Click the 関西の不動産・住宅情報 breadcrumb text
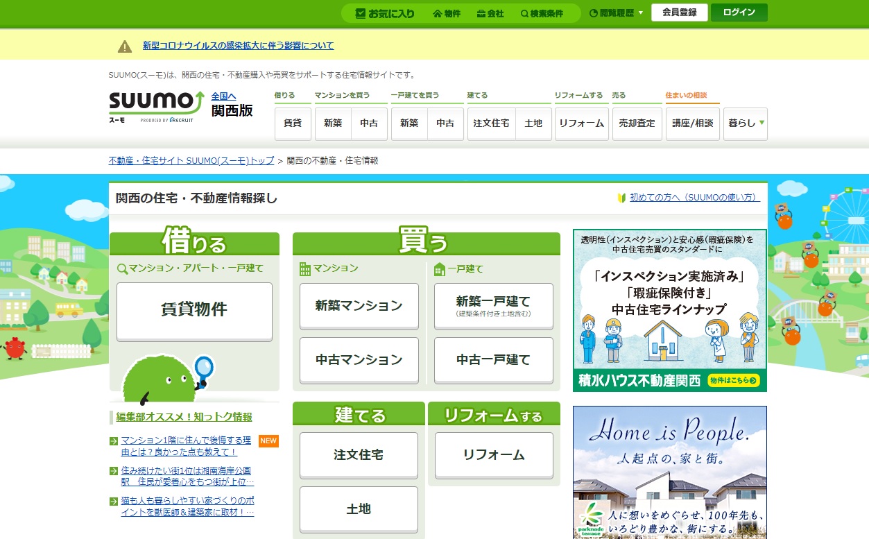The image size is (869, 539). 332,160
